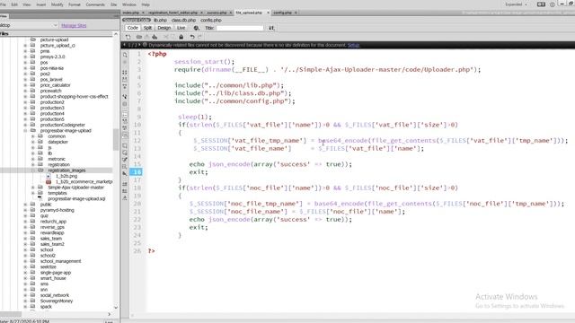The height and width of the screenshot is (323, 575).
Task: Click the apply comment coding icon
Action: 125,145
